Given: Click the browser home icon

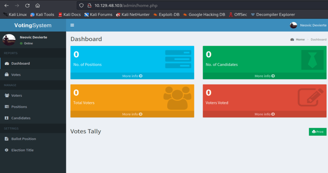Looking at the screenshot, I should [x=37, y=5].
